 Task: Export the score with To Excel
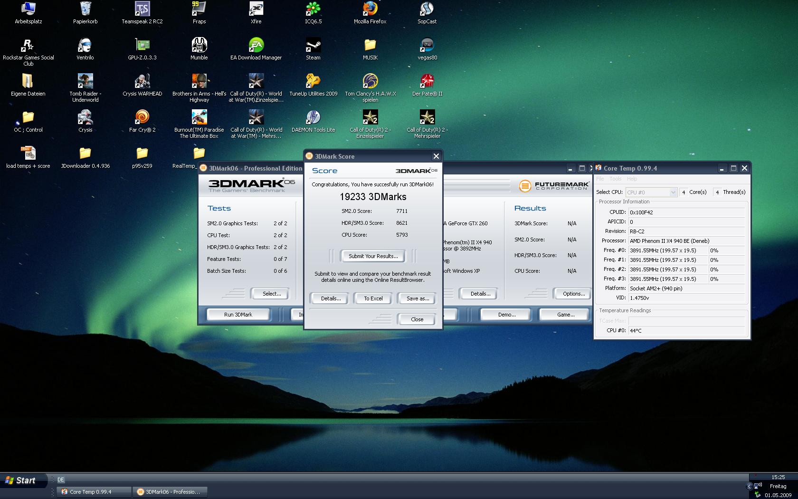[x=373, y=298]
